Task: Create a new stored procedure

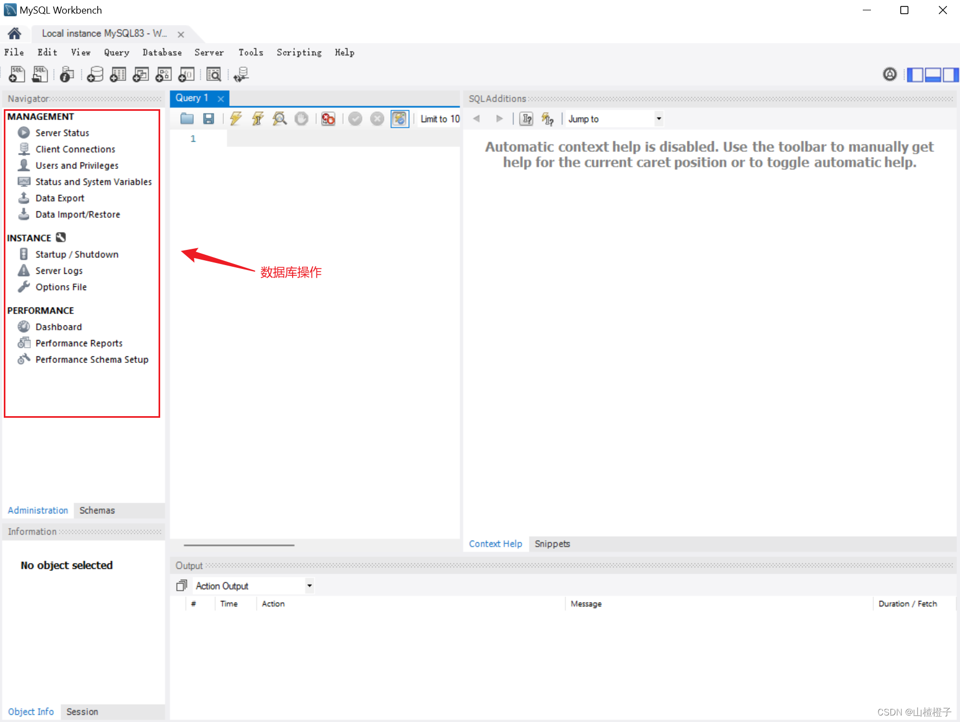Action: pos(163,74)
